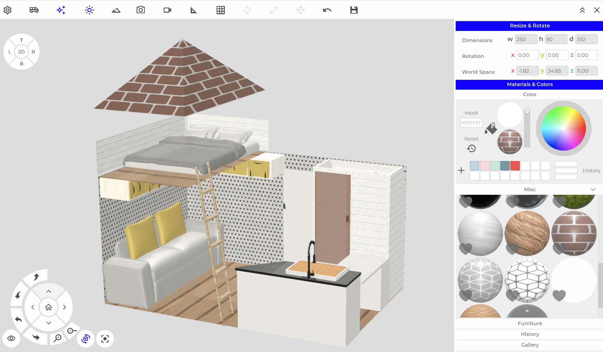Viewport: 603px width, 352px height.
Task: Switch to Top view with T
Action: click(x=22, y=40)
